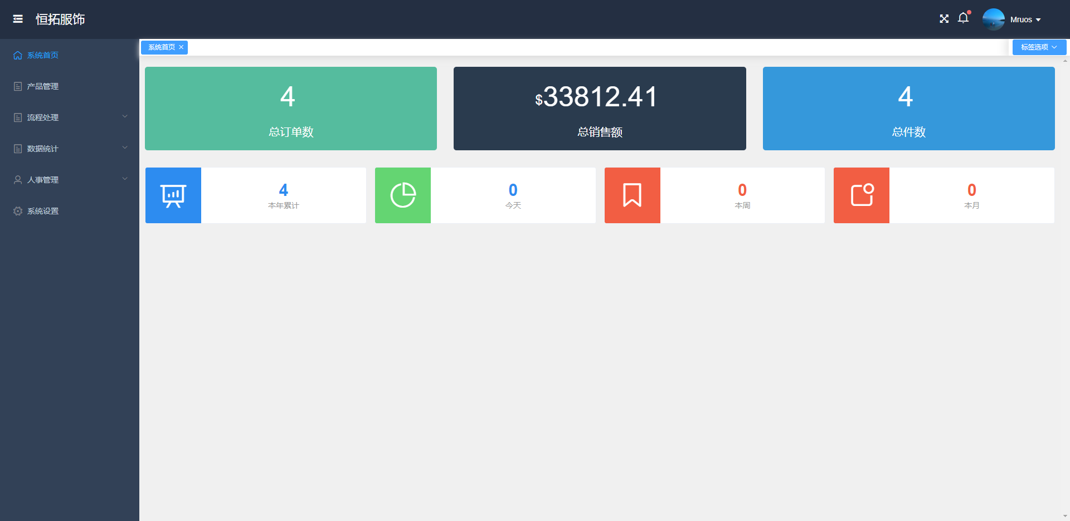Click the 总订单数 green card
This screenshot has width=1070, height=521.
pos(291,109)
